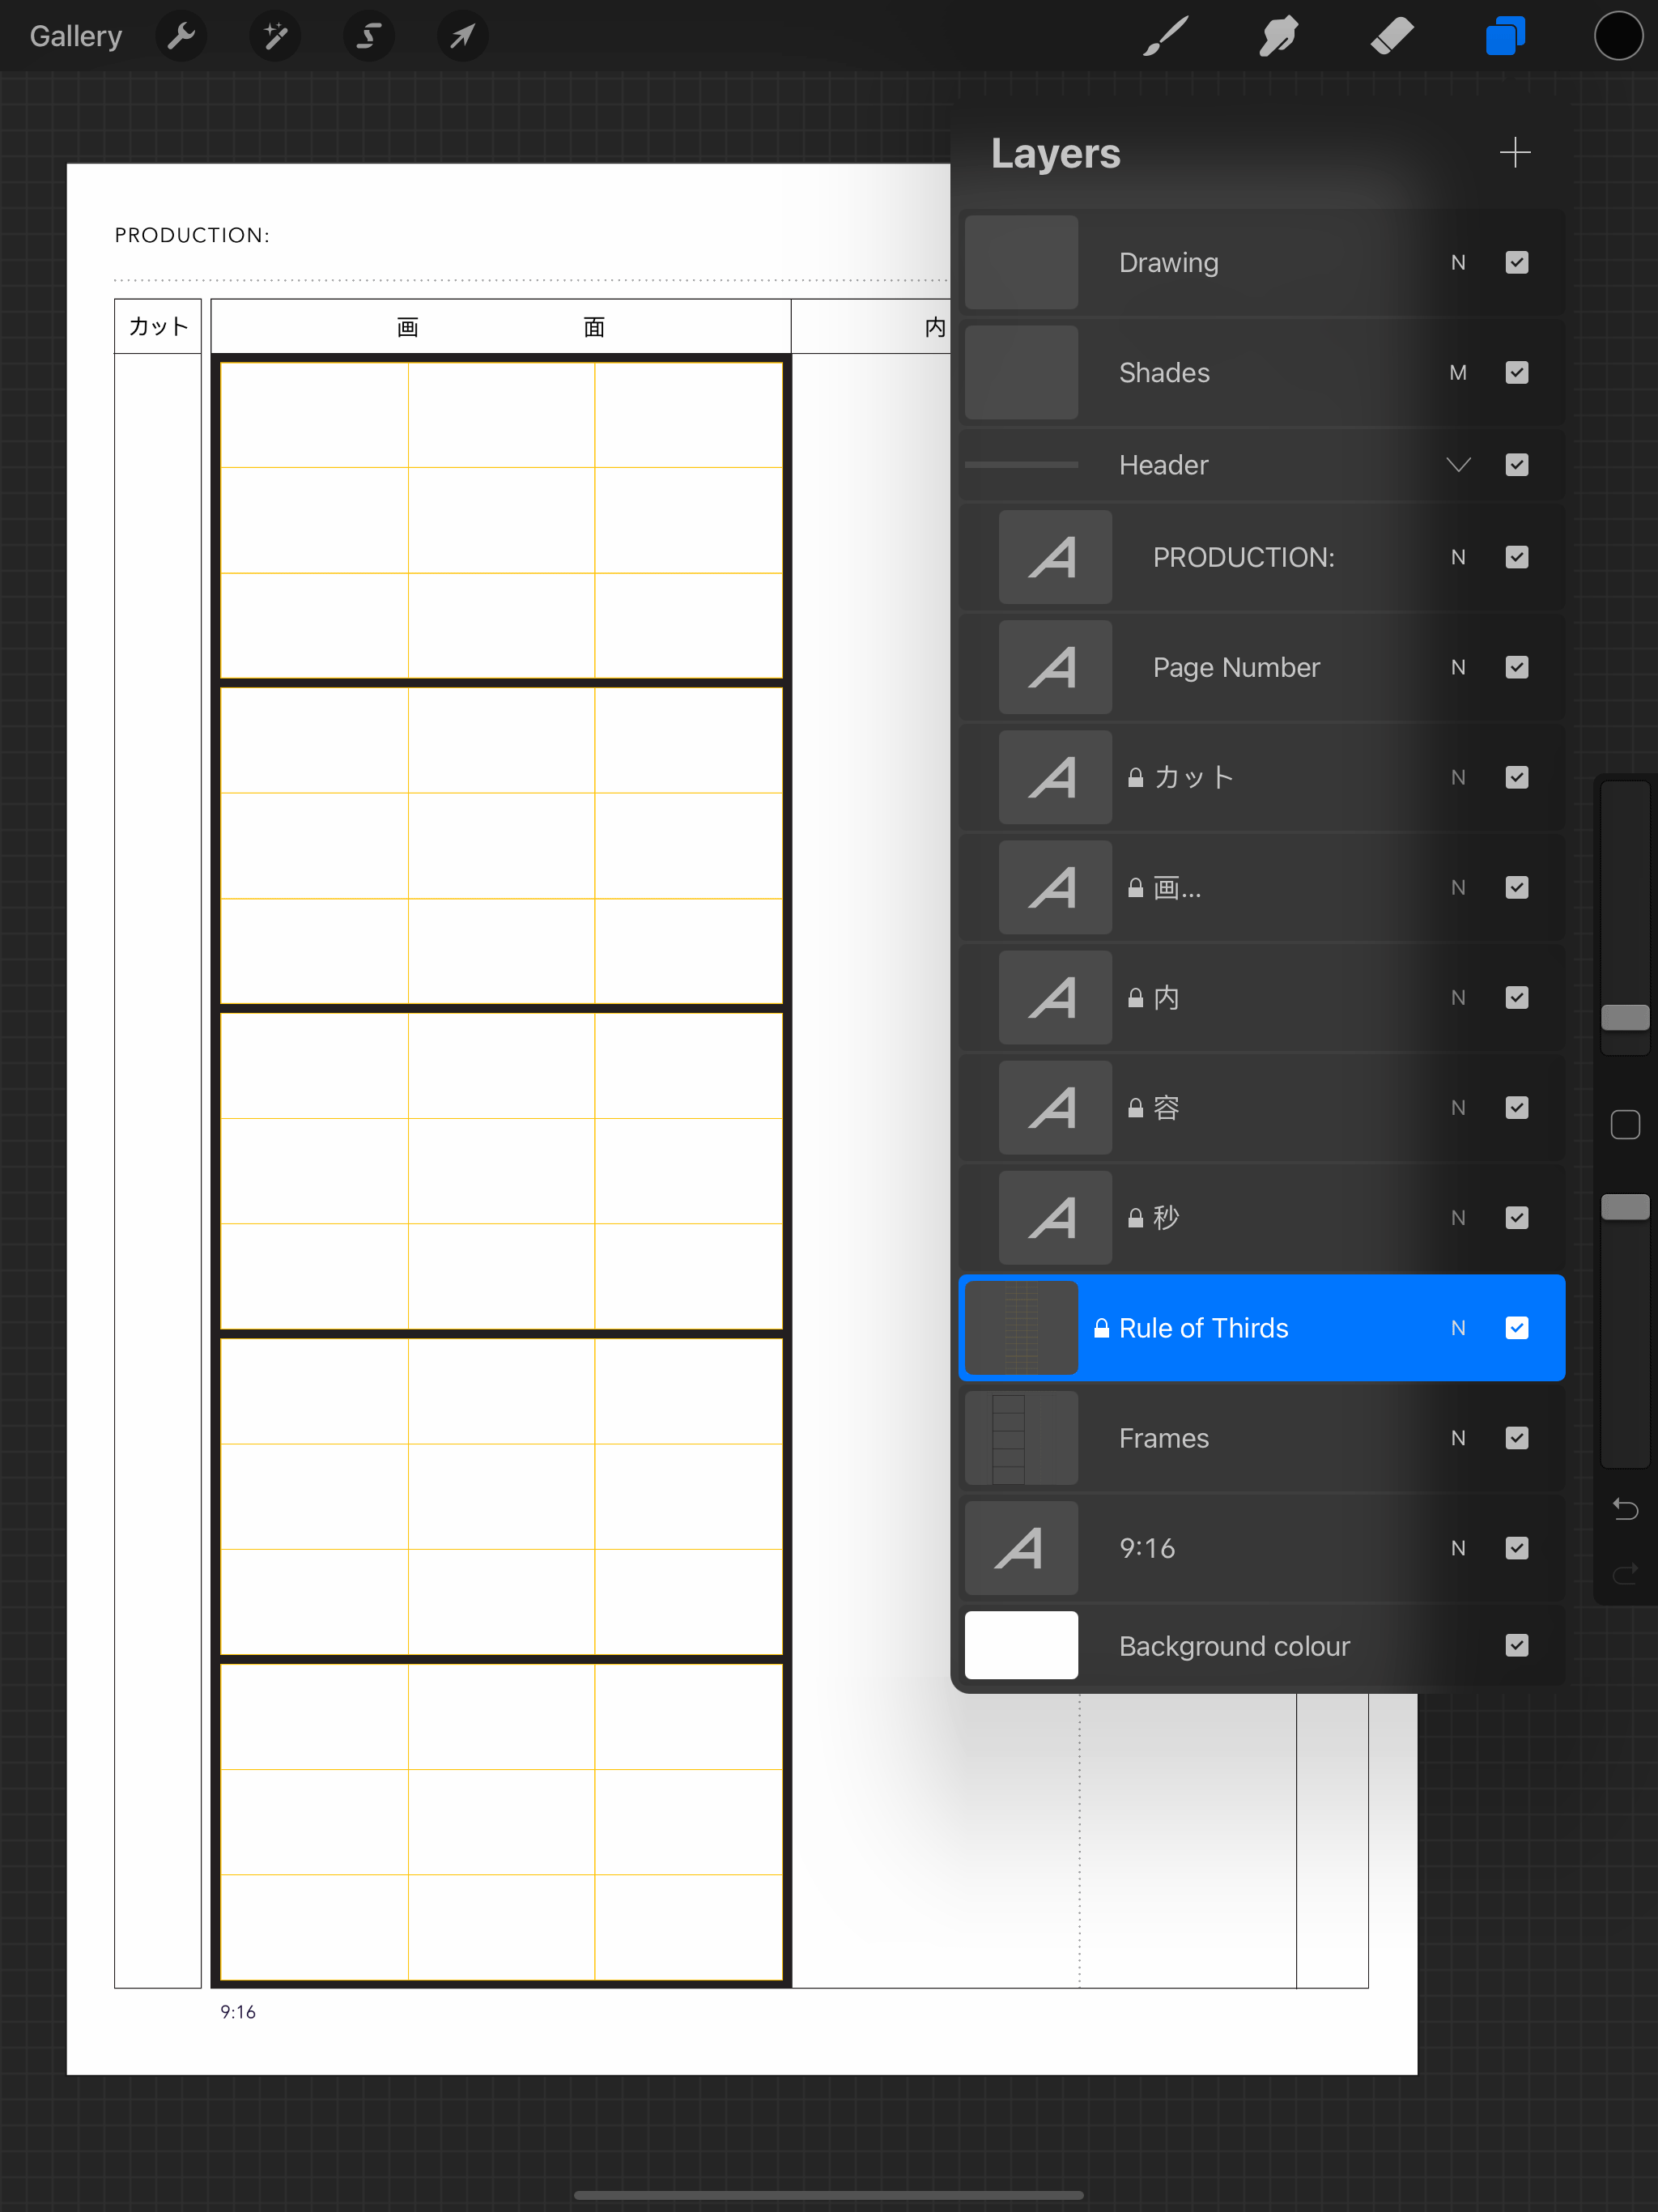Tap the undo arrow in sidebar
The image size is (1658, 2212).
[x=1625, y=1509]
